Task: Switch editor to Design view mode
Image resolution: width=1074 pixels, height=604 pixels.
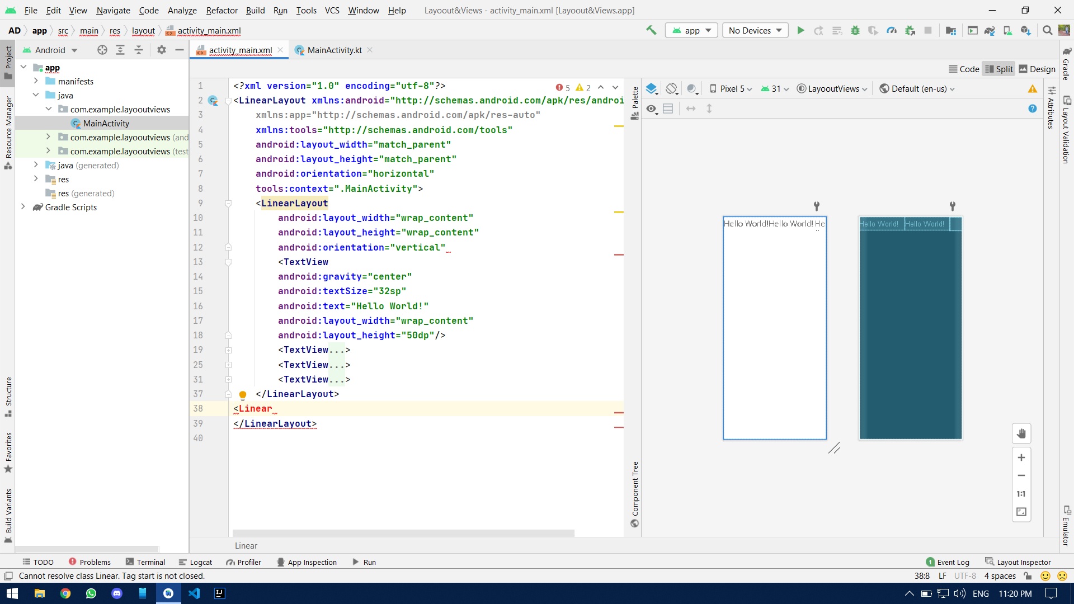Action: pos(1037,69)
